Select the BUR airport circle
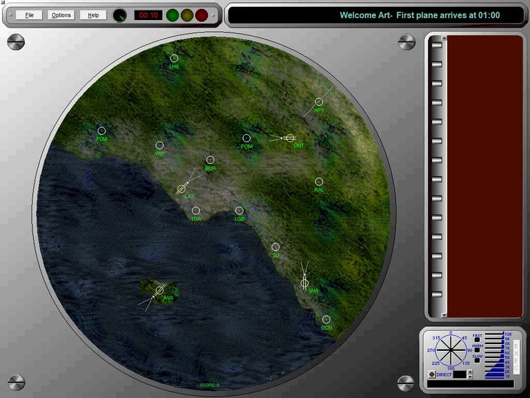Image resolution: width=530 pixels, height=398 pixels. click(210, 160)
